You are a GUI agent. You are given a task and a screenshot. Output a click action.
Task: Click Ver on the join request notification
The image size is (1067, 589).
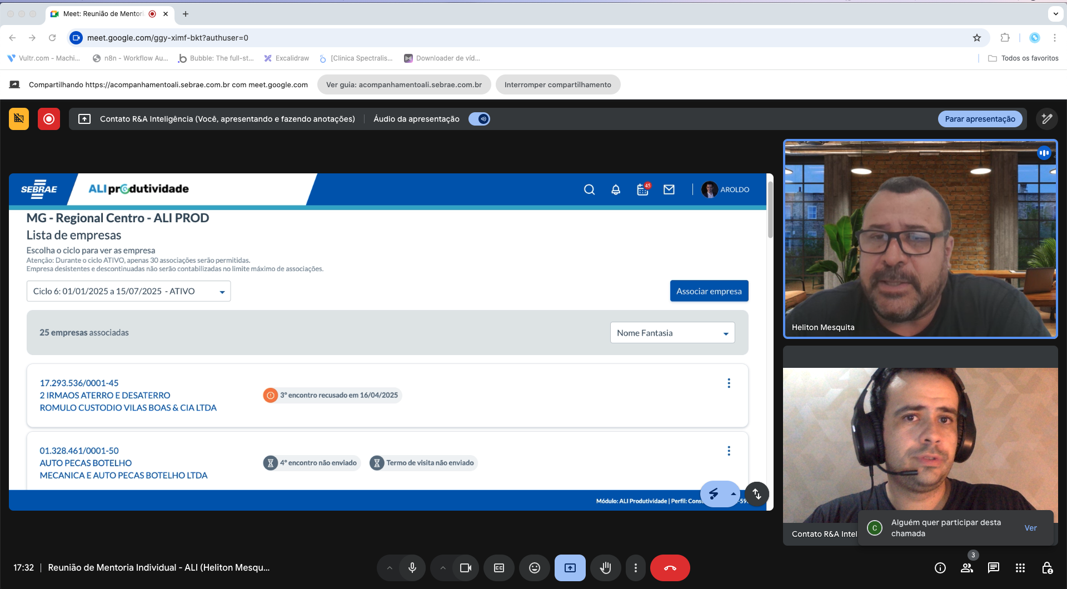pyautogui.click(x=1031, y=528)
